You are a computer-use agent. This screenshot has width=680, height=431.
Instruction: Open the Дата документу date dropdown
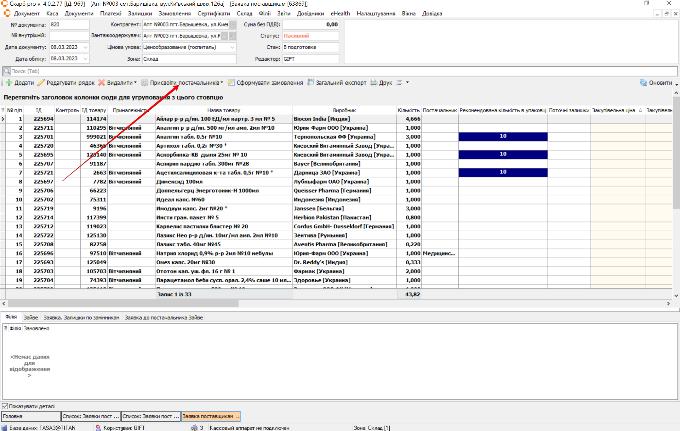[86, 47]
